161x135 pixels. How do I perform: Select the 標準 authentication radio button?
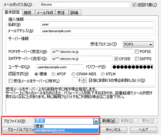point(36,74)
